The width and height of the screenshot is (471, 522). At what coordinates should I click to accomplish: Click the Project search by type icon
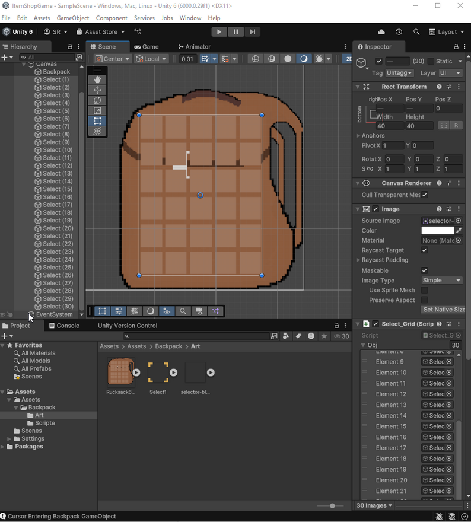click(x=285, y=336)
